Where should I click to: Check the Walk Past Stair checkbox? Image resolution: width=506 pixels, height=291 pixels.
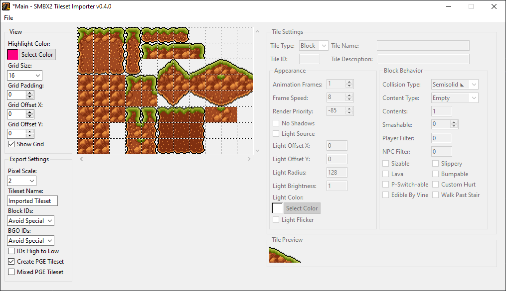pyautogui.click(x=436, y=195)
